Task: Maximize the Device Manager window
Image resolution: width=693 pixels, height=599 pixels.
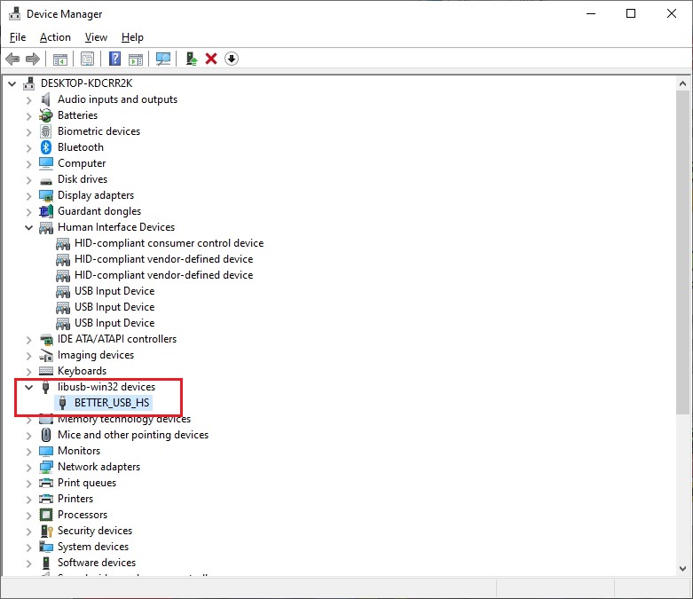Action: [x=631, y=13]
